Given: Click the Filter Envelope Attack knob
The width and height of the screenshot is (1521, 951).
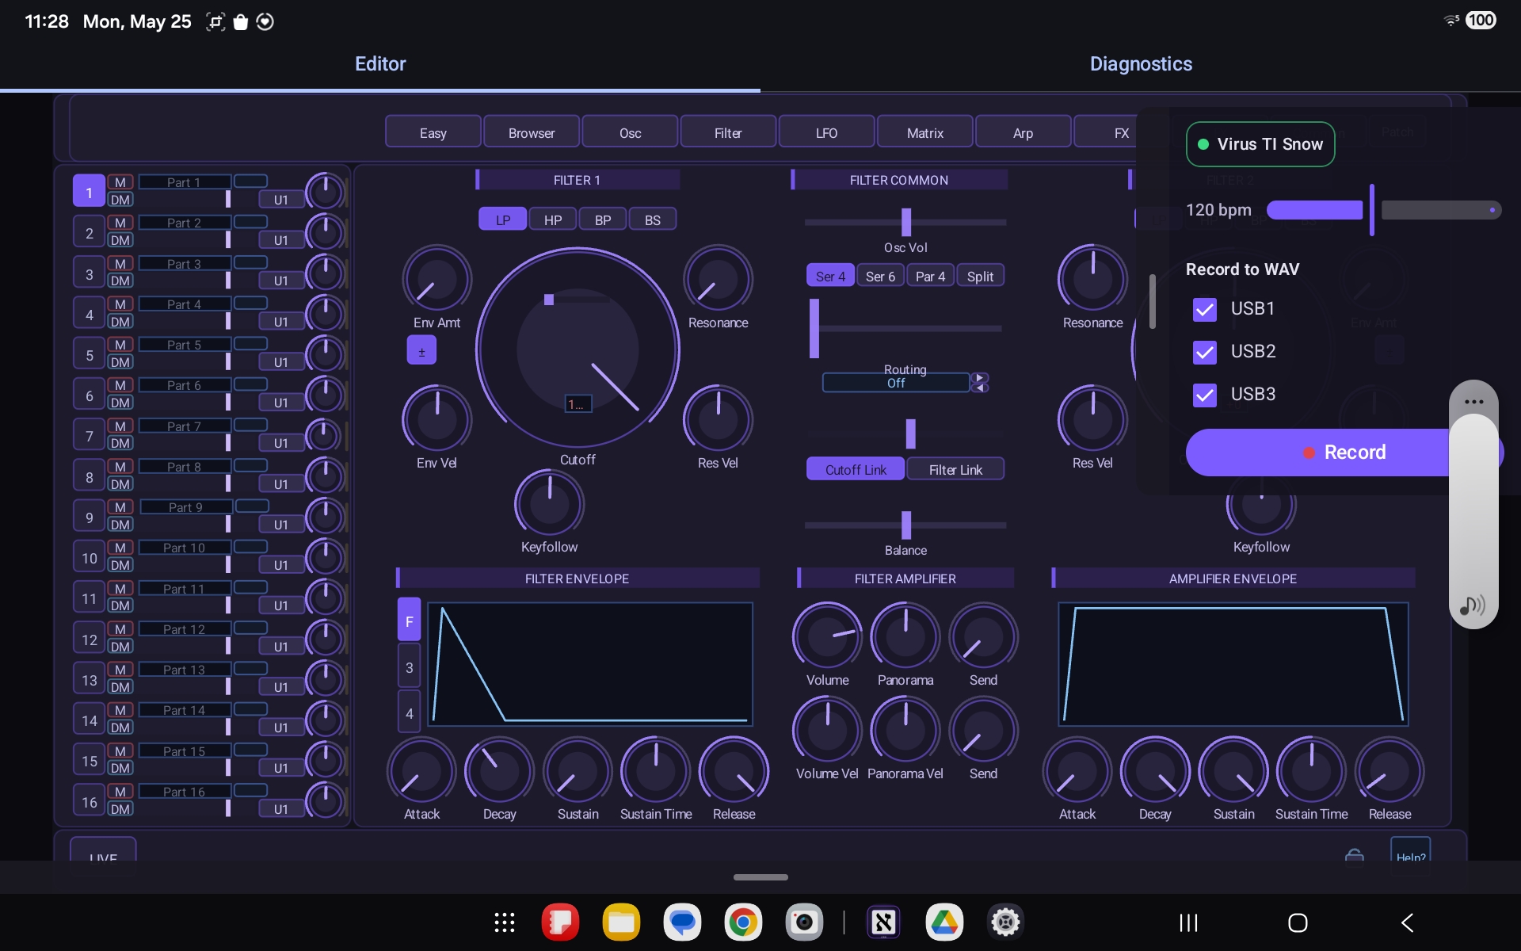Looking at the screenshot, I should click(421, 771).
